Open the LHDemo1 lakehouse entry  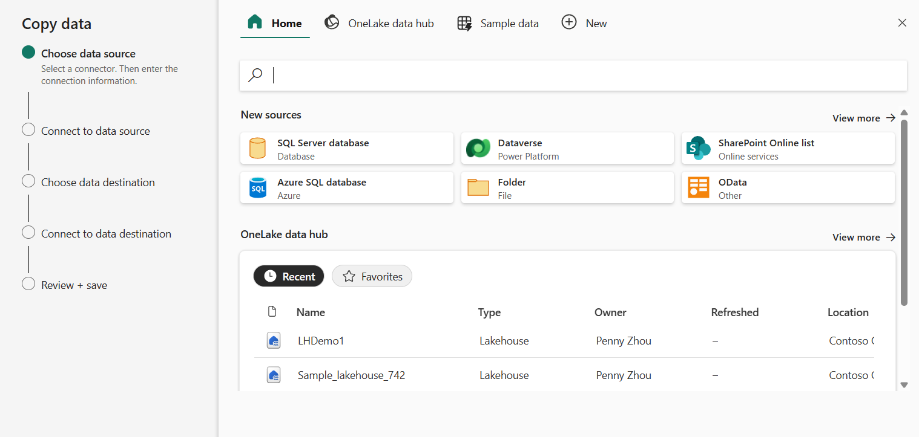tap(321, 340)
